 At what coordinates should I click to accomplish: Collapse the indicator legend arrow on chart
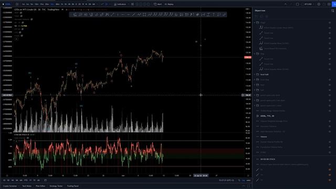(16, 39)
